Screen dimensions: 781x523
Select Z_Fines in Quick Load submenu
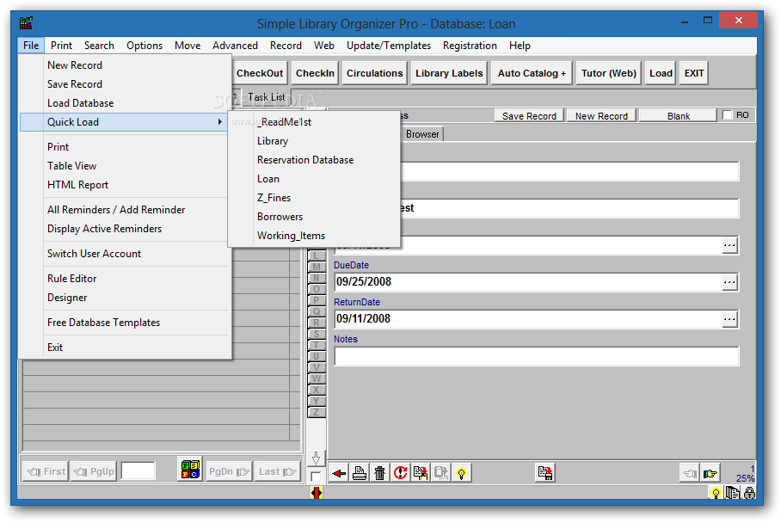[x=274, y=198]
